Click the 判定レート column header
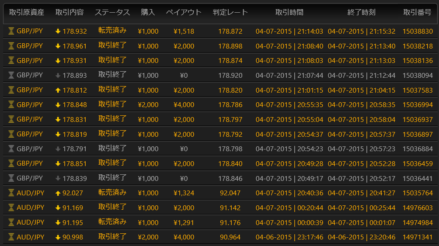 tap(230, 12)
